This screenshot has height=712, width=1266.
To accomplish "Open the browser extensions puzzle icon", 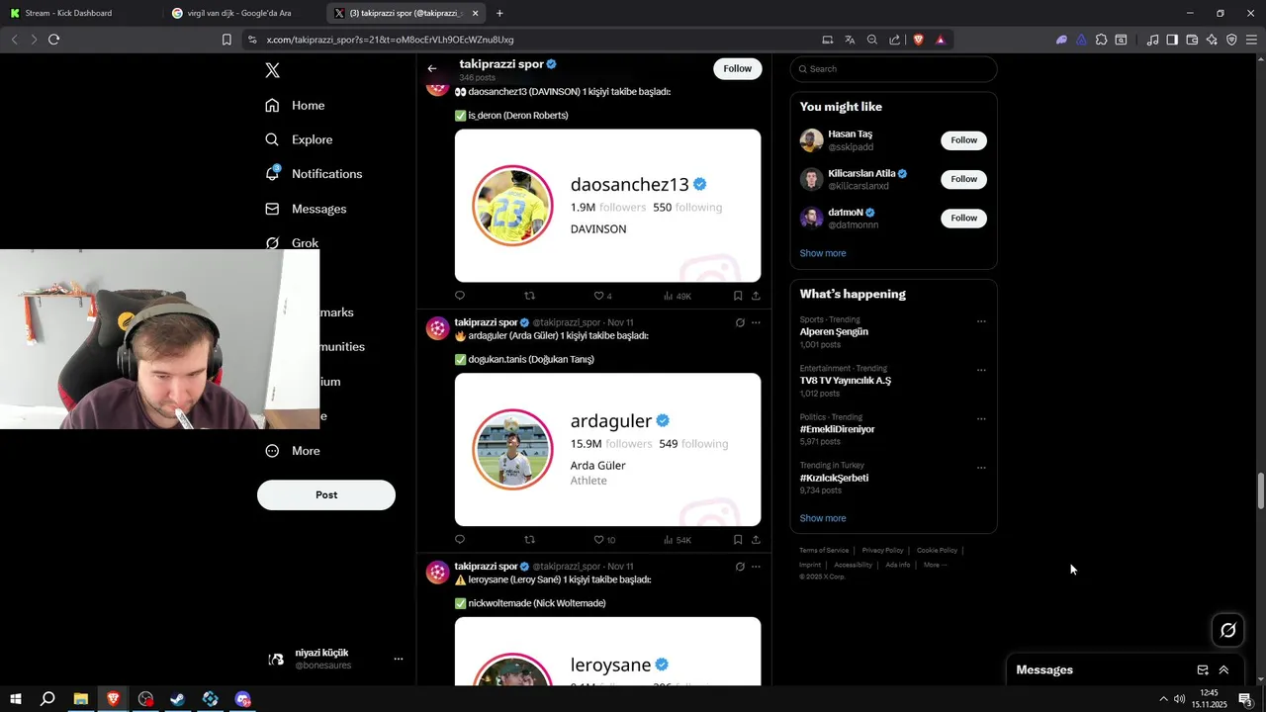I will coord(1101,40).
